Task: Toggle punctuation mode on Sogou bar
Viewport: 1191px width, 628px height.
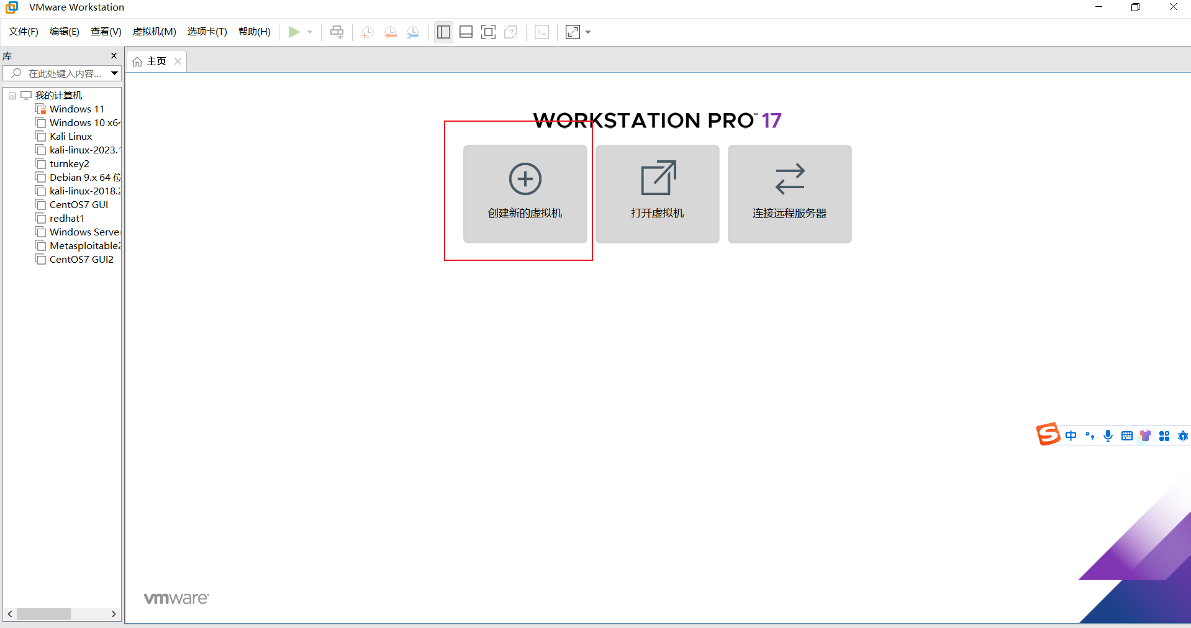Action: pyautogui.click(x=1090, y=435)
